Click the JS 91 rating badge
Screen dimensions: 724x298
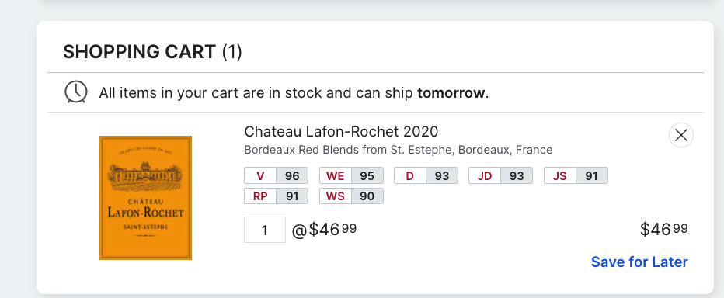(576, 175)
